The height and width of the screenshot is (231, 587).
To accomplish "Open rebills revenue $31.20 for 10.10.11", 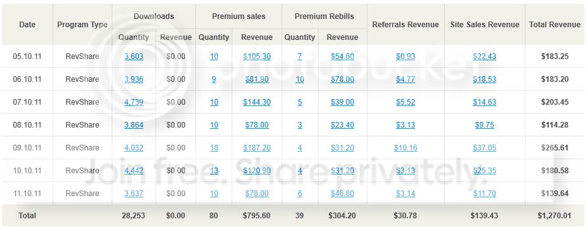I will 342,171.
